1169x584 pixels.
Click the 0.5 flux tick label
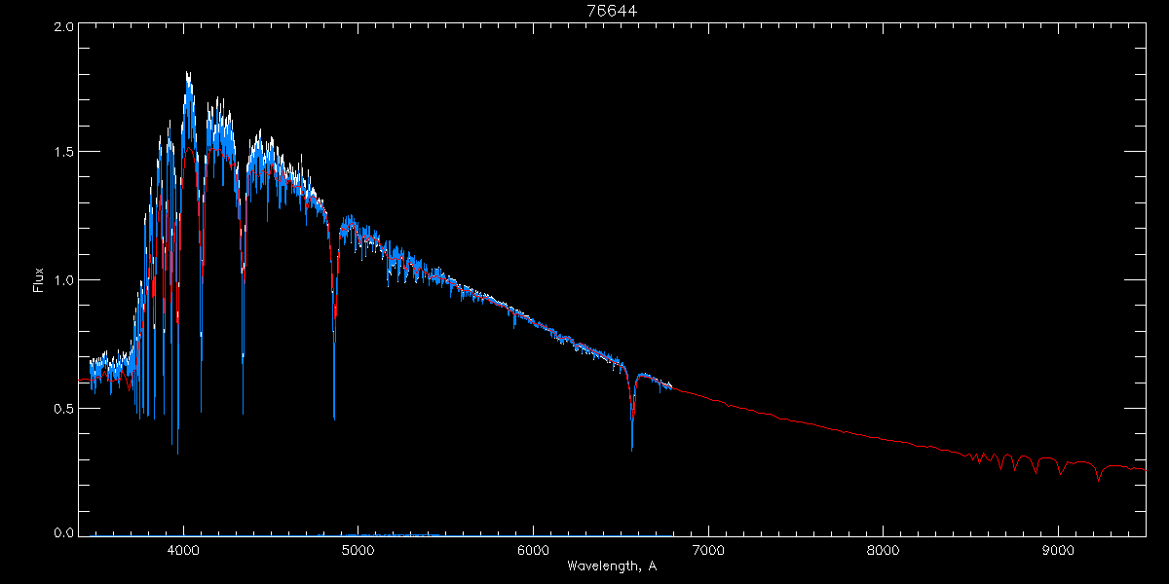(62, 408)
